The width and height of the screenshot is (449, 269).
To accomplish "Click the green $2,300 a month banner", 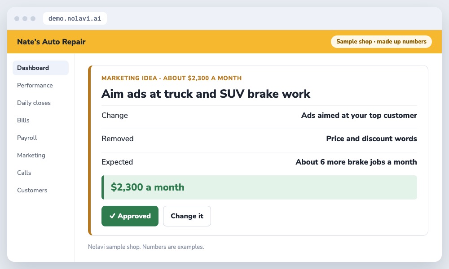I will 259,187.
